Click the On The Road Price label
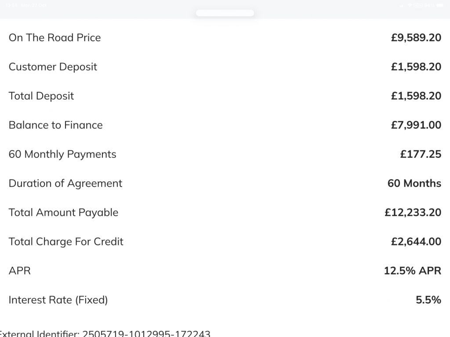The image size is (450, 337). [x=54, y=38]
